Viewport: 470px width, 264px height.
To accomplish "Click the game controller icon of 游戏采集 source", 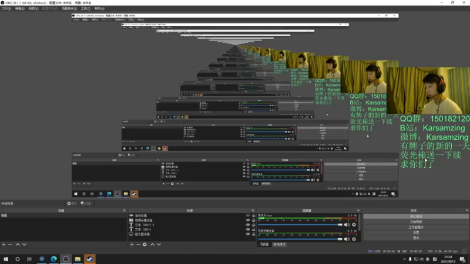I will point(131,215).
